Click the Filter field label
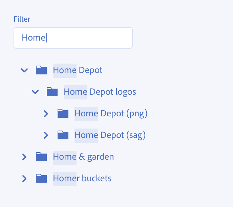The width and height of the screenshot is (233, 207). (22, 19)
